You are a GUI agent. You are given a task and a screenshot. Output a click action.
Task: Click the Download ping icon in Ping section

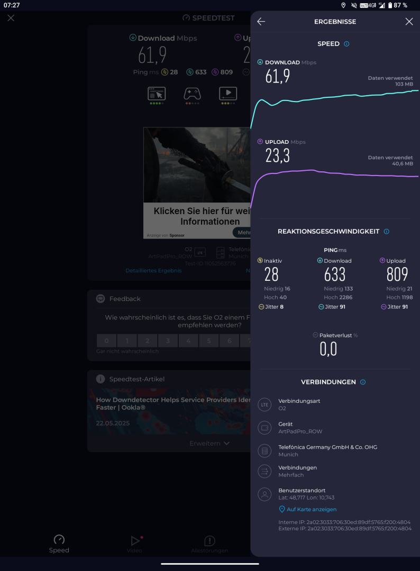[320, 260]
